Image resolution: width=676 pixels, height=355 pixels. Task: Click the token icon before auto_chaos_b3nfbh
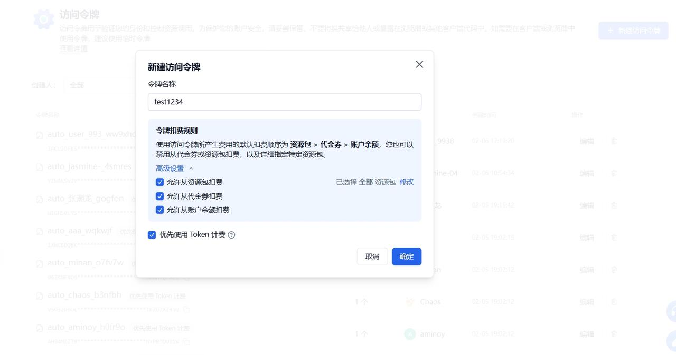pyautogui.click(x=40, y=296)
